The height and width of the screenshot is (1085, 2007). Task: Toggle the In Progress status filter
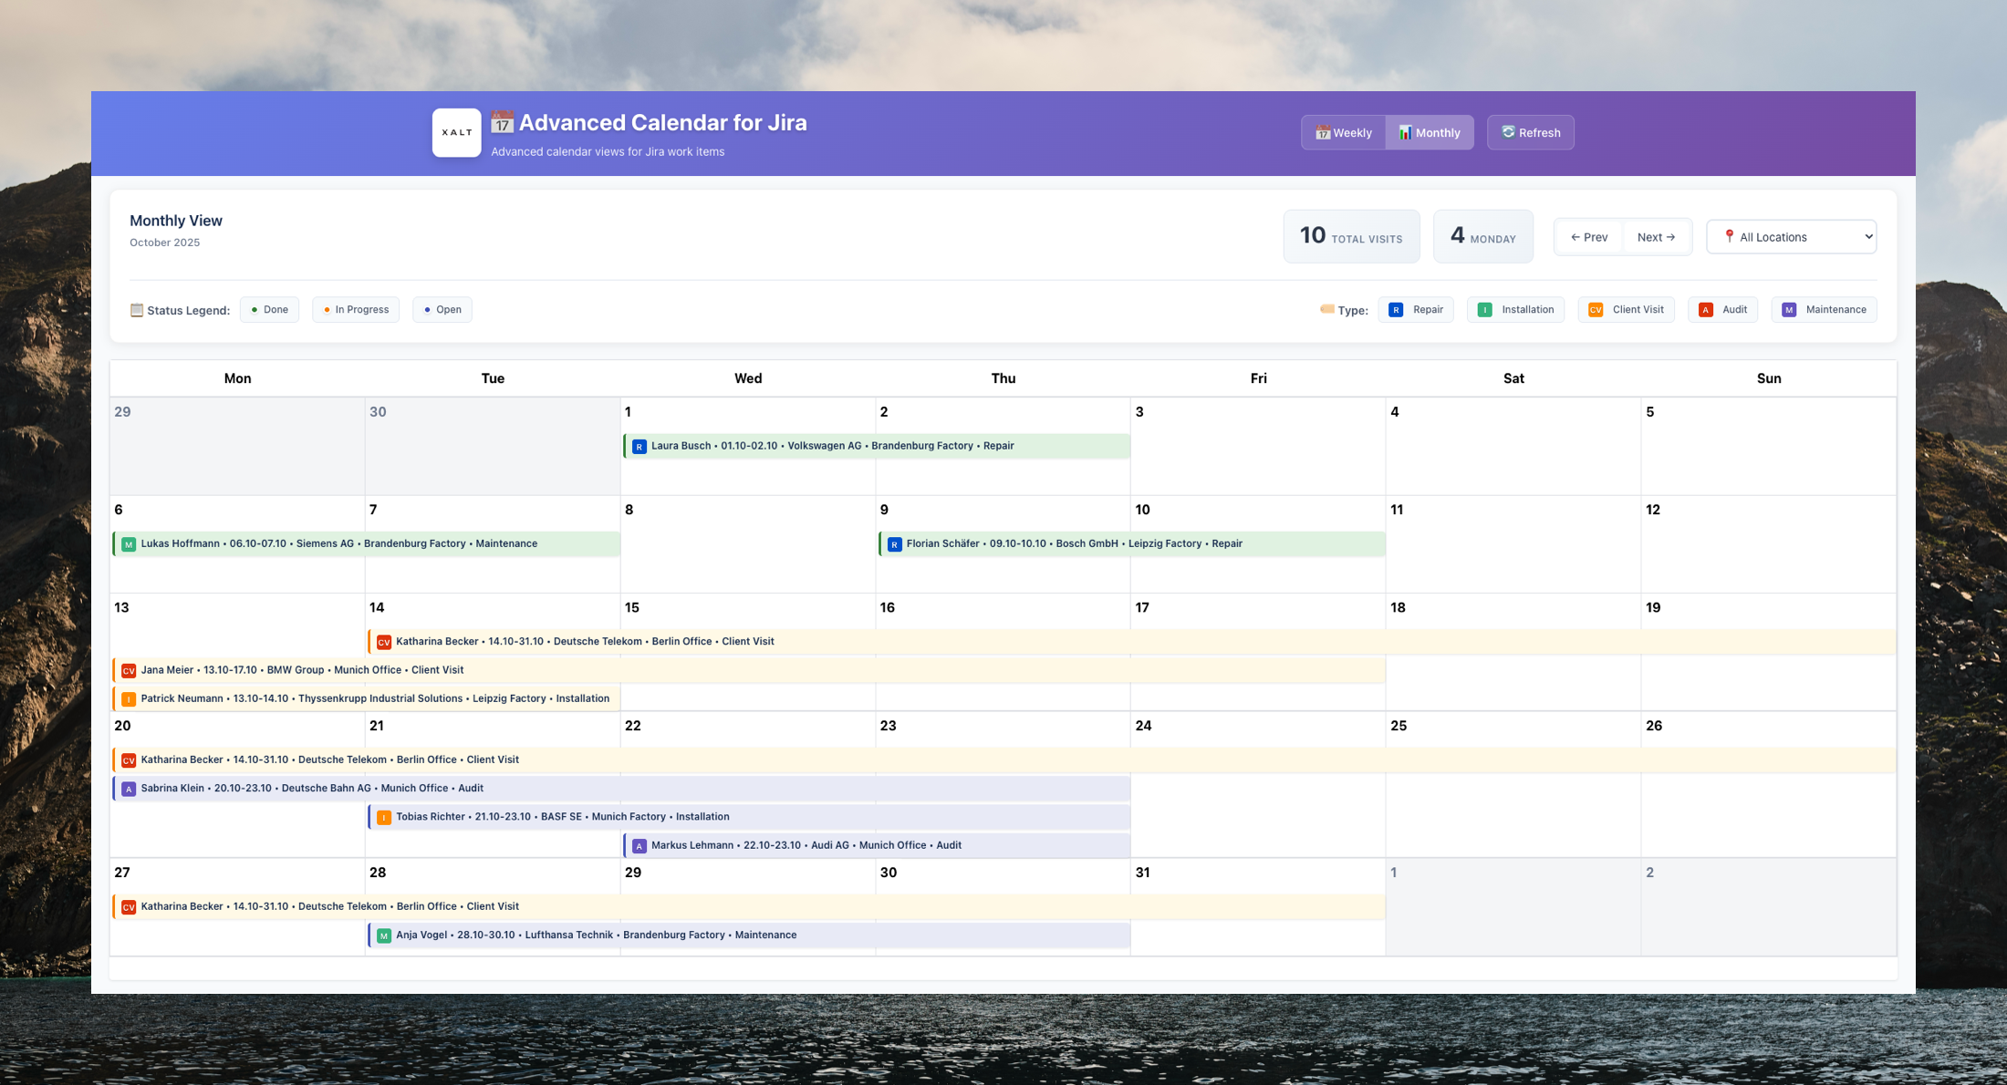click(356, 310)
